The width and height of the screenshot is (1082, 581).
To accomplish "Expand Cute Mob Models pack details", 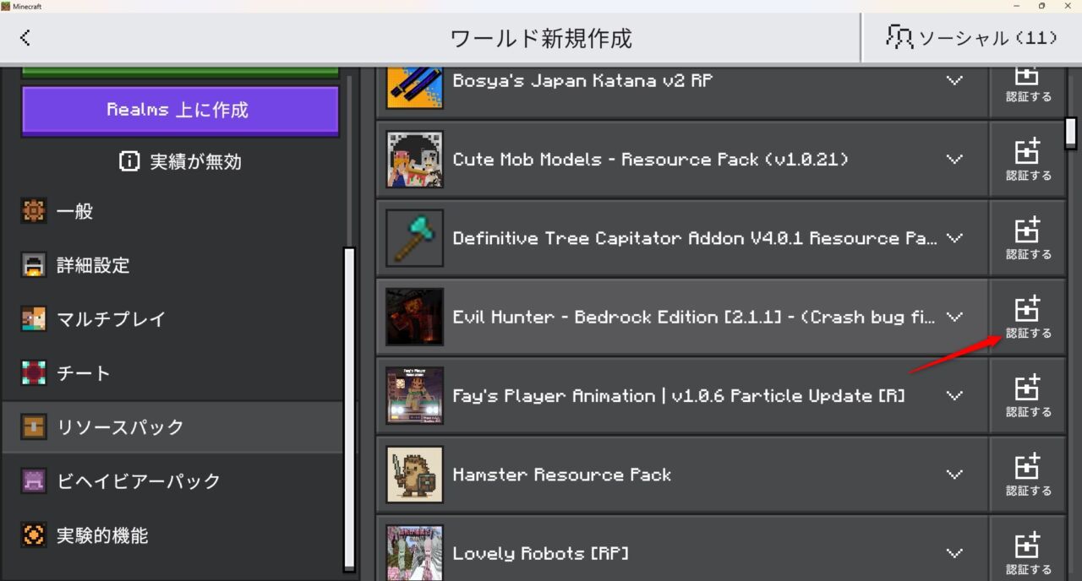I will click(x=954, y=160).
